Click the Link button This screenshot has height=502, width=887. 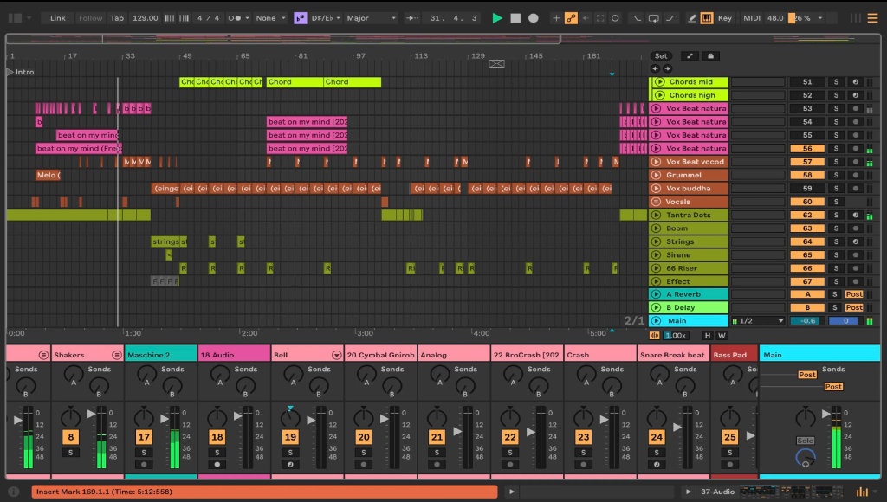[57, 18]
